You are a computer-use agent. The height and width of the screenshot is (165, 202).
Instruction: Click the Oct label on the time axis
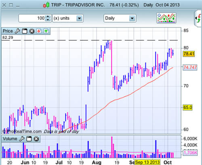pos(168,163)
